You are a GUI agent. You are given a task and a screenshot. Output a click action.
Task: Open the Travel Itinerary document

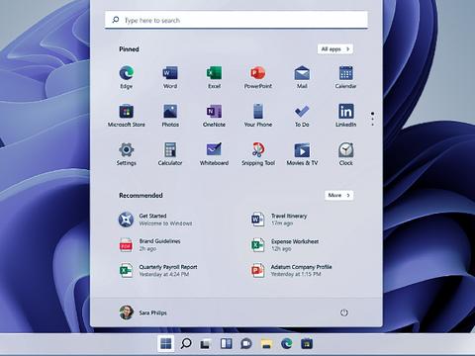tap(279, 220)
